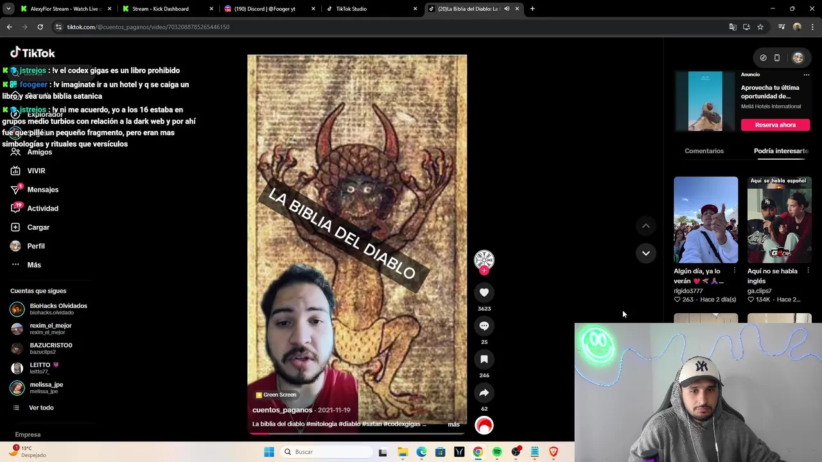Open OBS Studio from the taskbar

516,452
